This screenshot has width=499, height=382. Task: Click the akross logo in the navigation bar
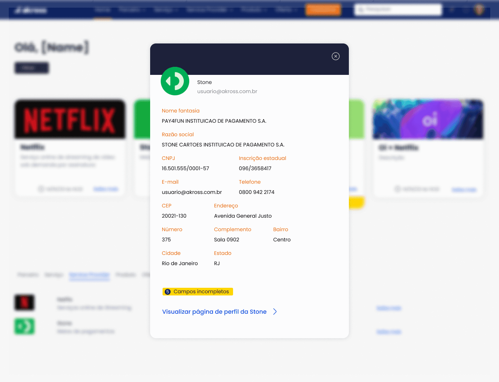coord(31,10)
